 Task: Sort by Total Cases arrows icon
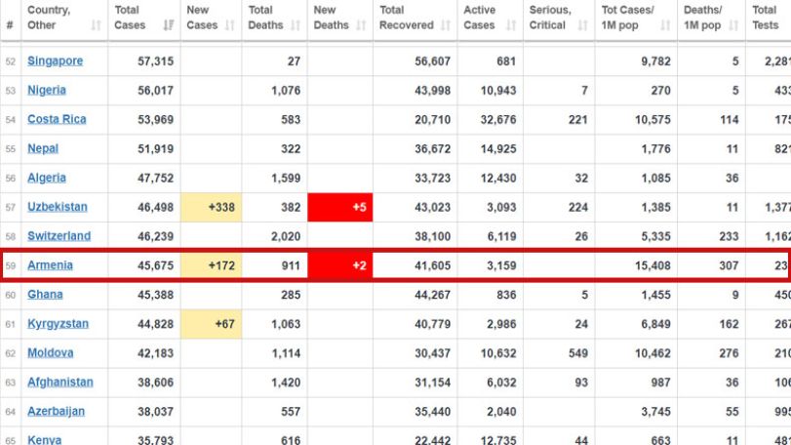pyautogui.click(x=169, y=25)
